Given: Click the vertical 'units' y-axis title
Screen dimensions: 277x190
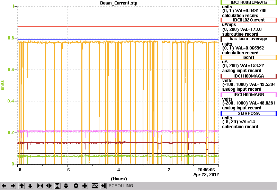Looking at the screenshot, I should (x=2, y=85).
